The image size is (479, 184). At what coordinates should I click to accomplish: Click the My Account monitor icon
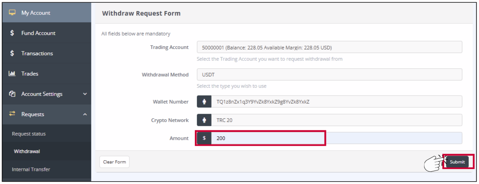coord(12,13)
